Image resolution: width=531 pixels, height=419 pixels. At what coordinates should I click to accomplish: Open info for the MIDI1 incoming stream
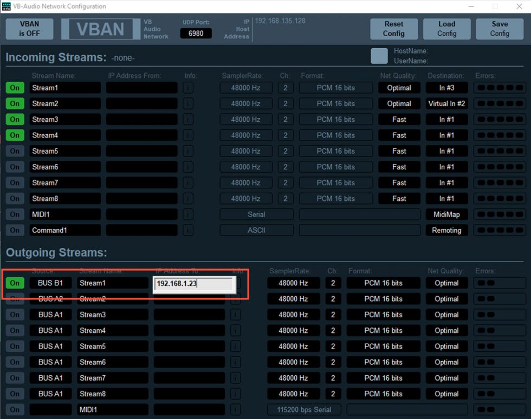187,214
